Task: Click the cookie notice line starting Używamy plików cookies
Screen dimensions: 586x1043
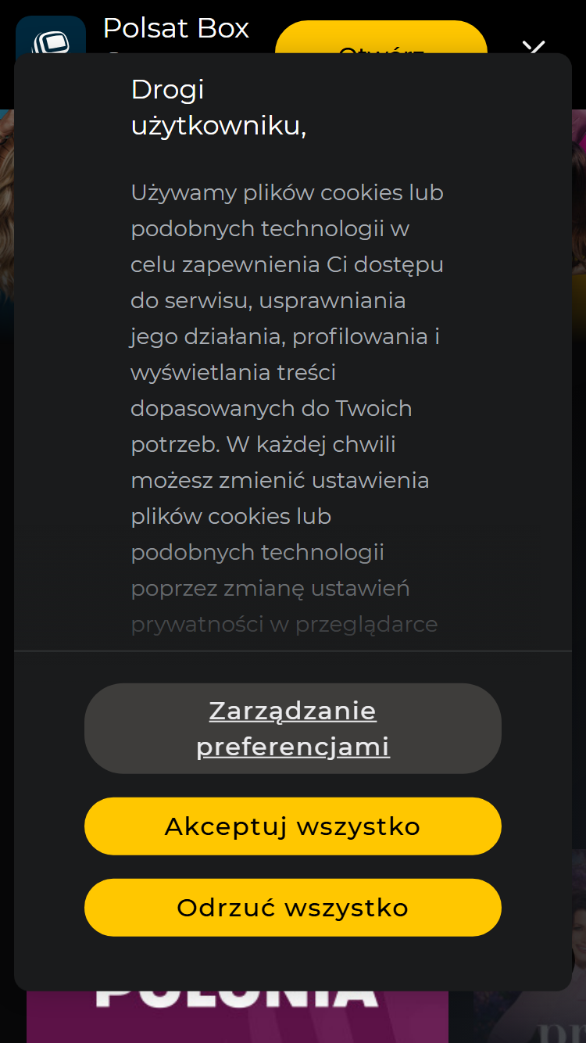Action: (288, 192)
